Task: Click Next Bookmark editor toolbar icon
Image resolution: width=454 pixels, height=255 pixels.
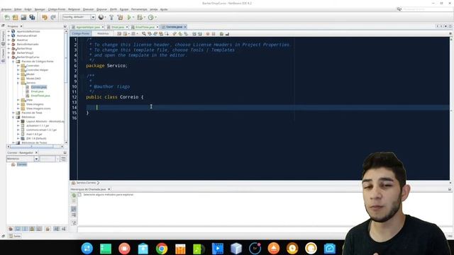Action: [x=180, y=34]
